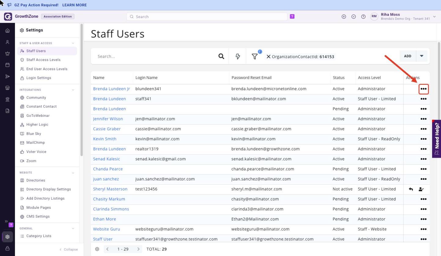Open Senad Kalesic's staff record
441x256 pixels.
tap(106, 159)
